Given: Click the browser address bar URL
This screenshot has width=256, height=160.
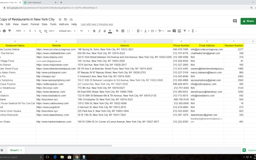Looking at the screenshot, I should (x=52, y=8).
